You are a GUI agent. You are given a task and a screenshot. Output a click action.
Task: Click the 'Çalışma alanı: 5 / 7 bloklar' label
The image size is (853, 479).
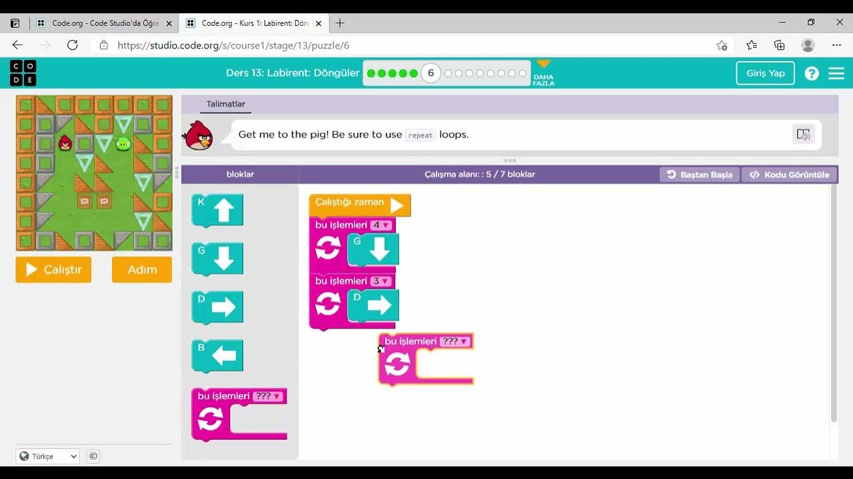click(x=480, y=174)
